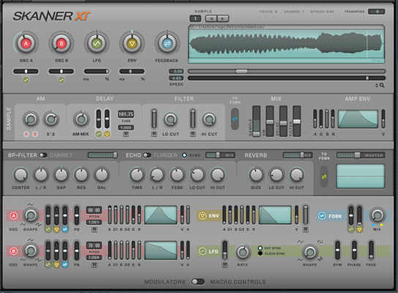The image size is (398, 293).
Task: Click OSC A pitch value 60 00
Action: point(94,210)
